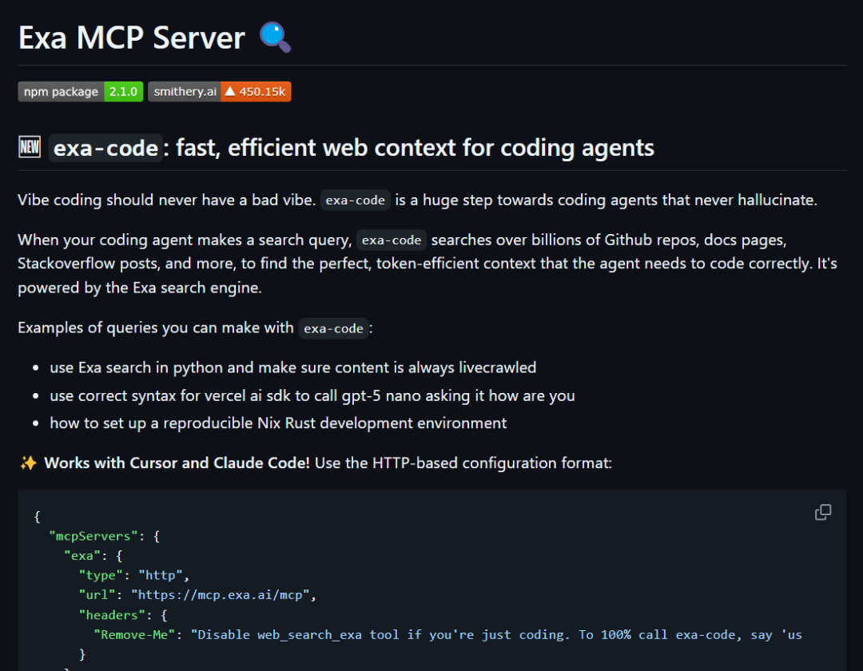Click the sparkles emoji before Works with Cursor

[28, 463]
